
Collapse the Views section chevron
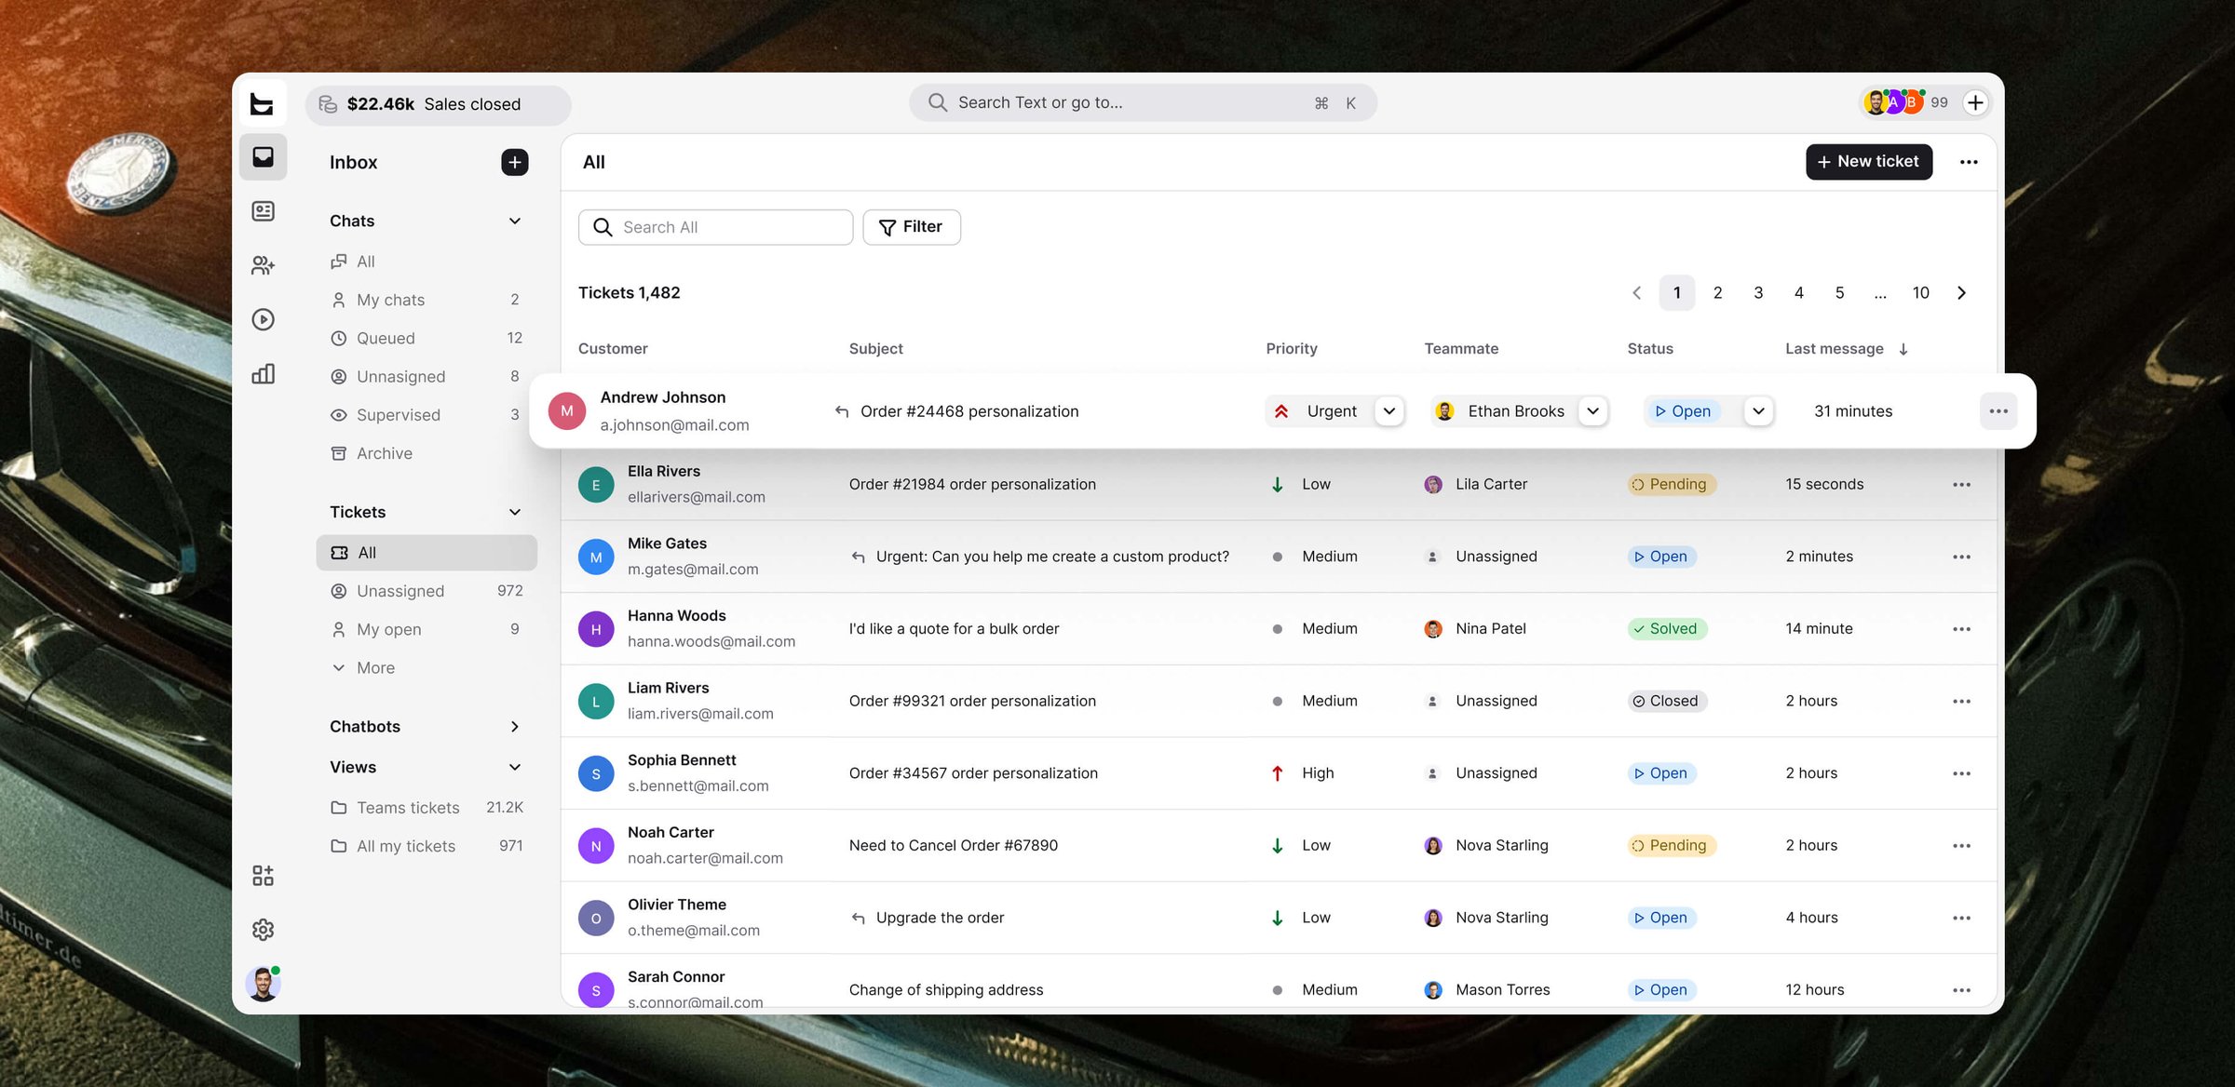coord(515,768)
